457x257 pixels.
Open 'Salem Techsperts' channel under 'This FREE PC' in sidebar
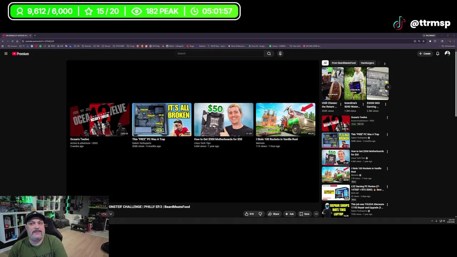[x=359, y=138]
